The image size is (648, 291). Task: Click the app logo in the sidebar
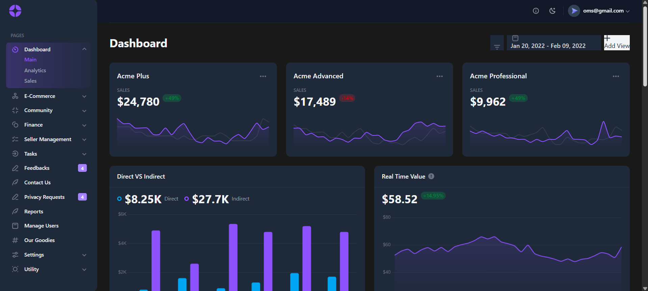15,11
